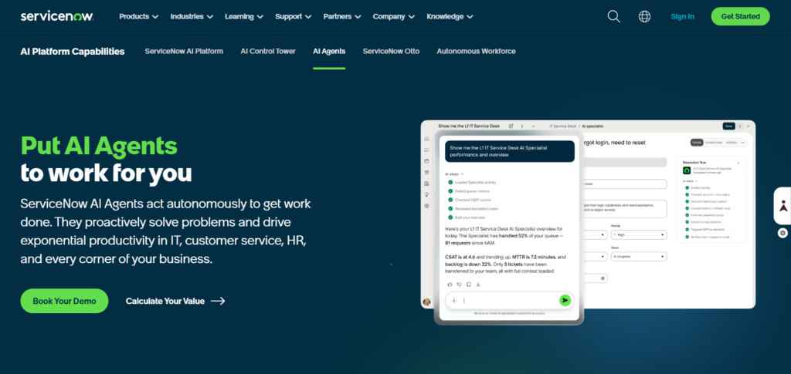The width and height of the screenshot is (791, 374).
Task: Click the calendar icon in mockup date field
Action: [603, 278]
